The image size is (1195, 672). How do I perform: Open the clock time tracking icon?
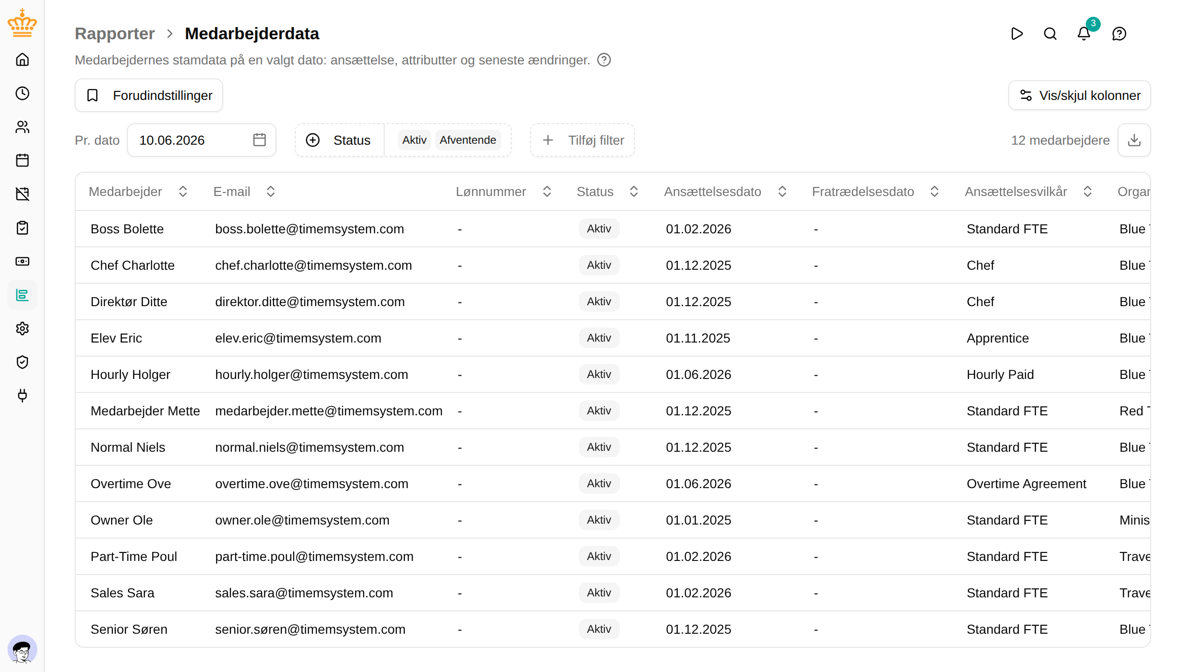(x=22, y=93)
